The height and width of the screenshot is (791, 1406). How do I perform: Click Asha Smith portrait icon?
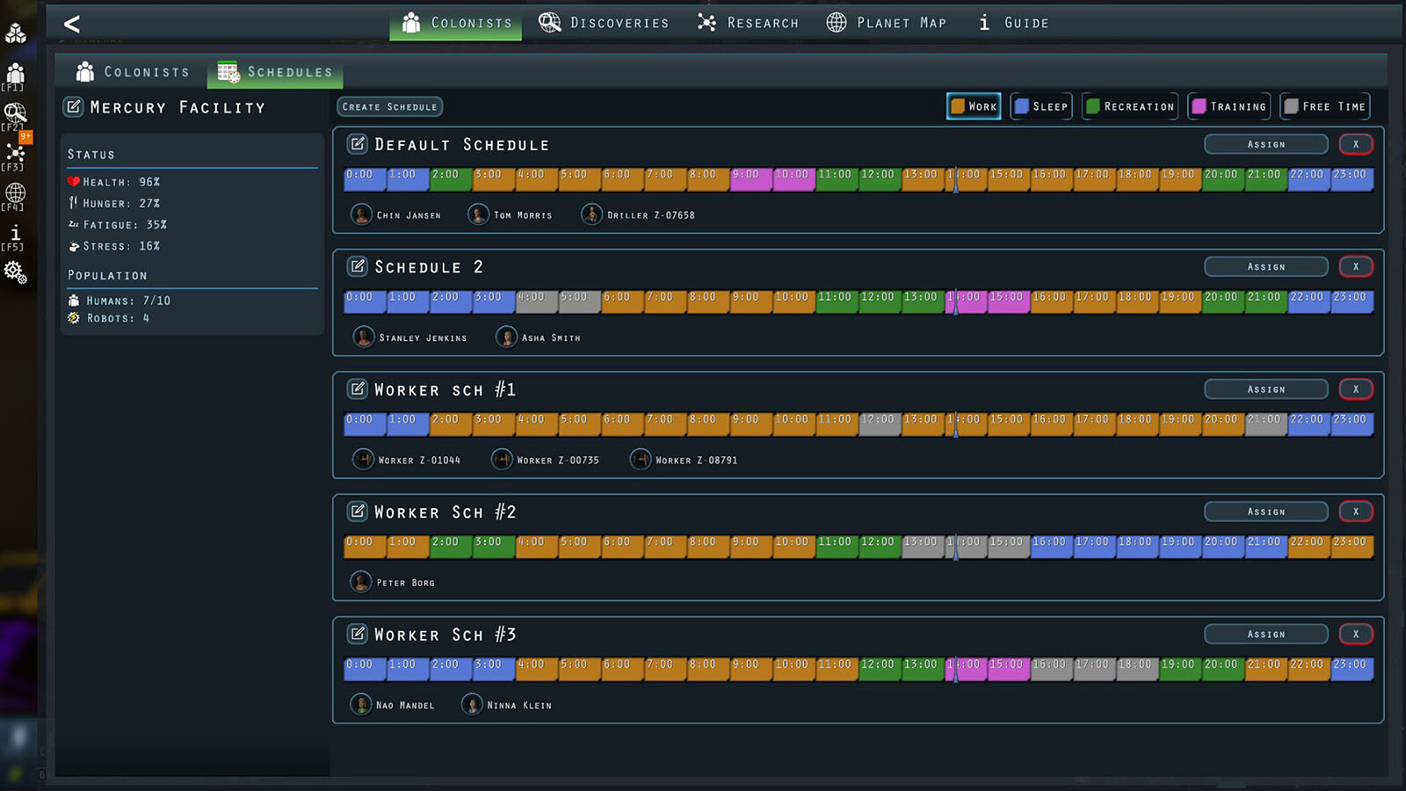(x=506, y=337)
